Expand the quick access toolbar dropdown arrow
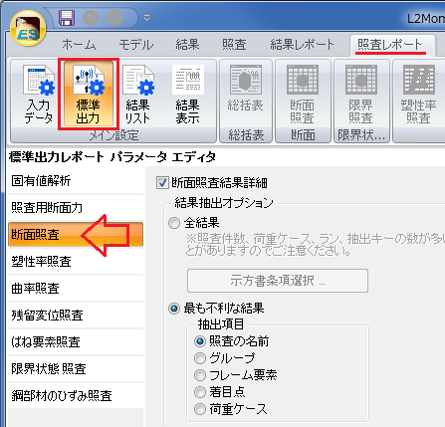 pyautogui.click(x=146, y=18)
